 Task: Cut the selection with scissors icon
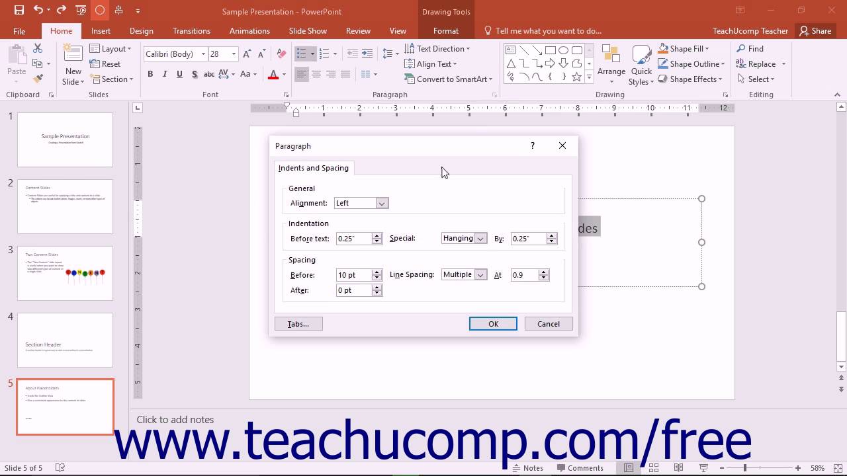[38, 48]
